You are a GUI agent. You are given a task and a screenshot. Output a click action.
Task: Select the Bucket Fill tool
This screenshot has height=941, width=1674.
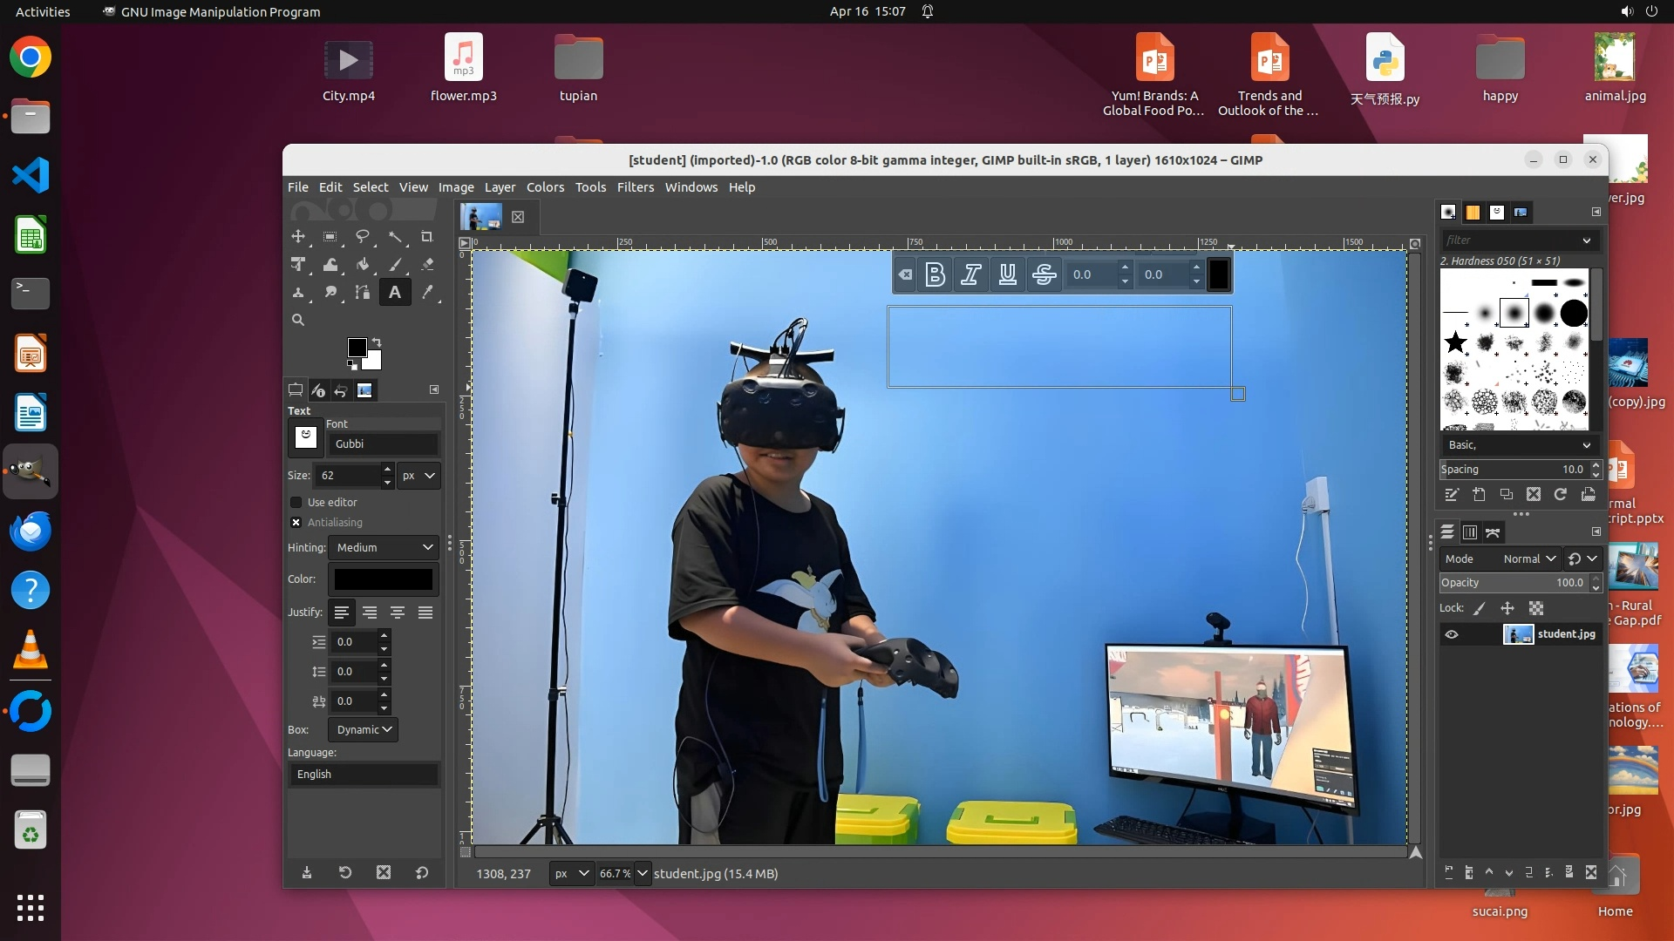click(363, 265)
